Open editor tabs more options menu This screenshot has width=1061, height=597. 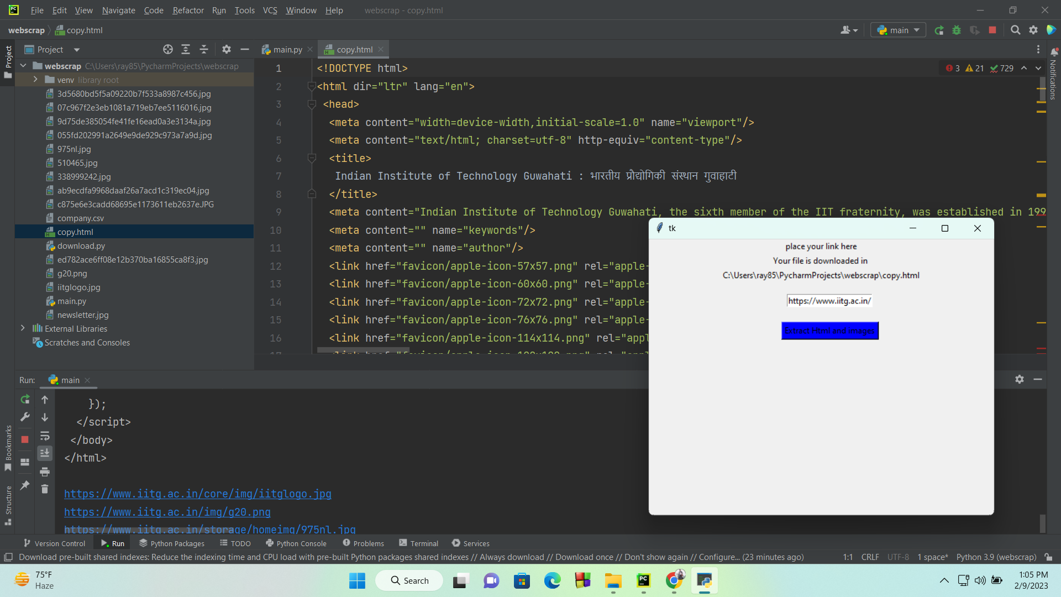[1038, 49]
